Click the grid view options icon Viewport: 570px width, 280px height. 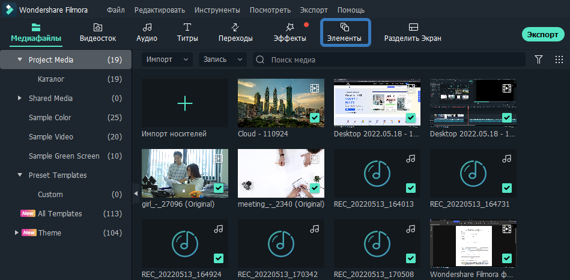click(x=559, y=59)
